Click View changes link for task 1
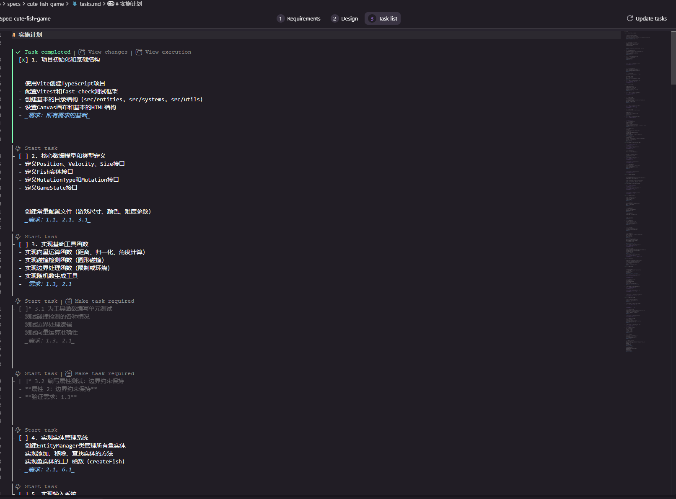This screenshot has width=676, height=499. point(108,52)
